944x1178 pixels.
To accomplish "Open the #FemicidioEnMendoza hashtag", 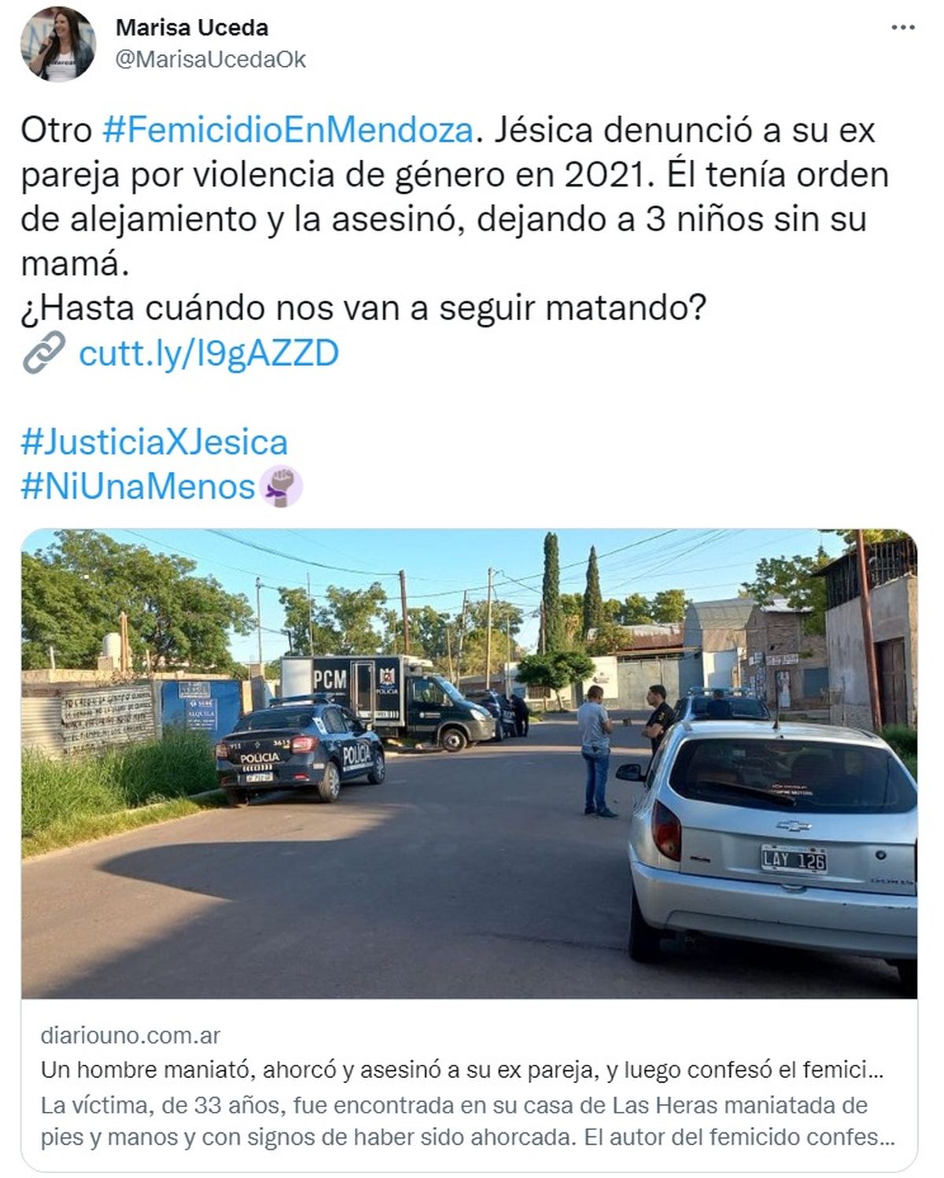I will click(288, 131).
